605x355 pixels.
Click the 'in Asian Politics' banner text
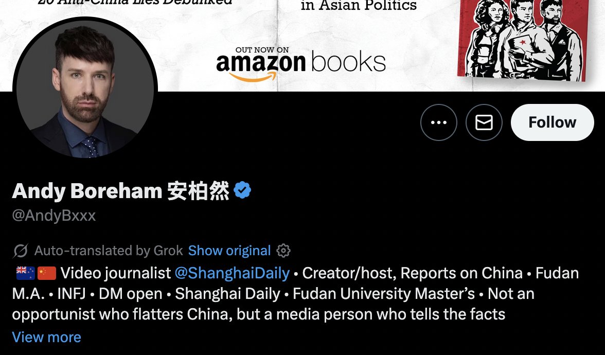coord(359,5)
